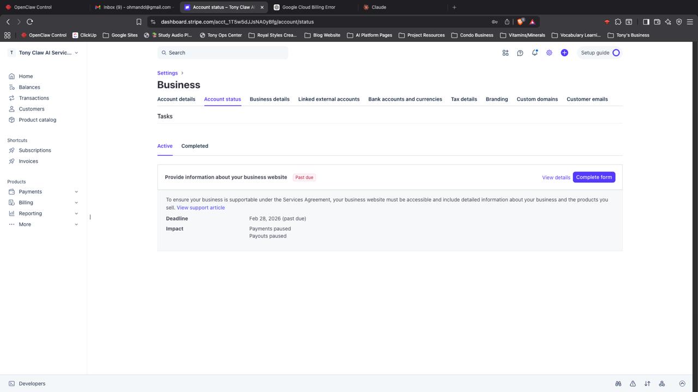
Task: Open Stripe help question mark icon
Action: 520,53
